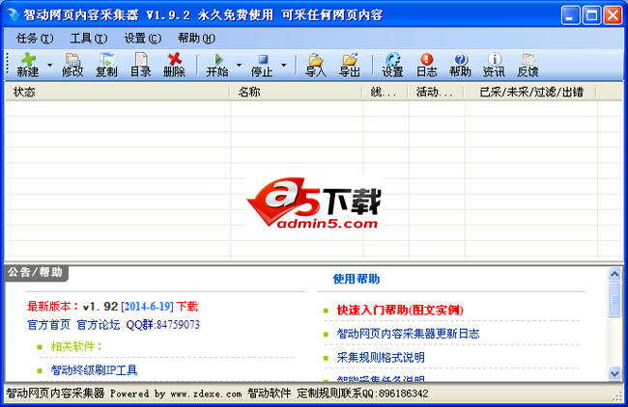Open the 任务(T) menu

pyautogui.click(x=35, y=39)
